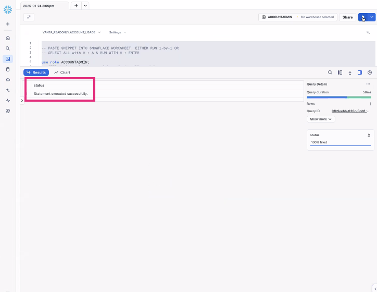
Task: Run the query with play button
Action: click(x=363, y=17)
